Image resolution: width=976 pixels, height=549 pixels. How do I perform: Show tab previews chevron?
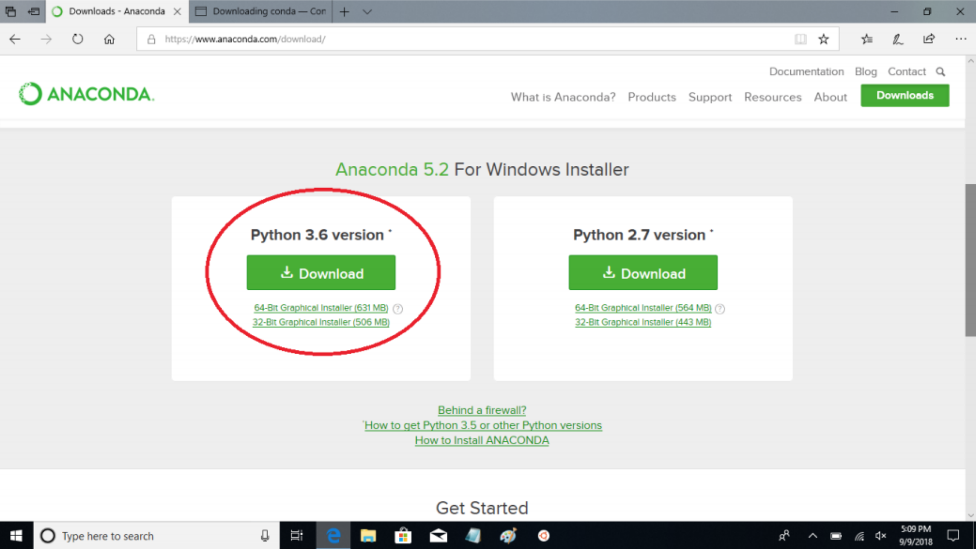click(x=367, y=12)
